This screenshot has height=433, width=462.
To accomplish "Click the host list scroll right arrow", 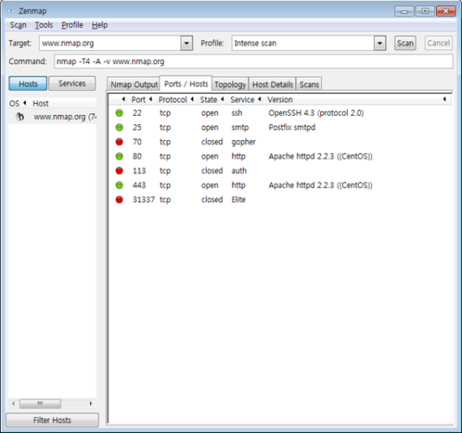I will point(91,404).
